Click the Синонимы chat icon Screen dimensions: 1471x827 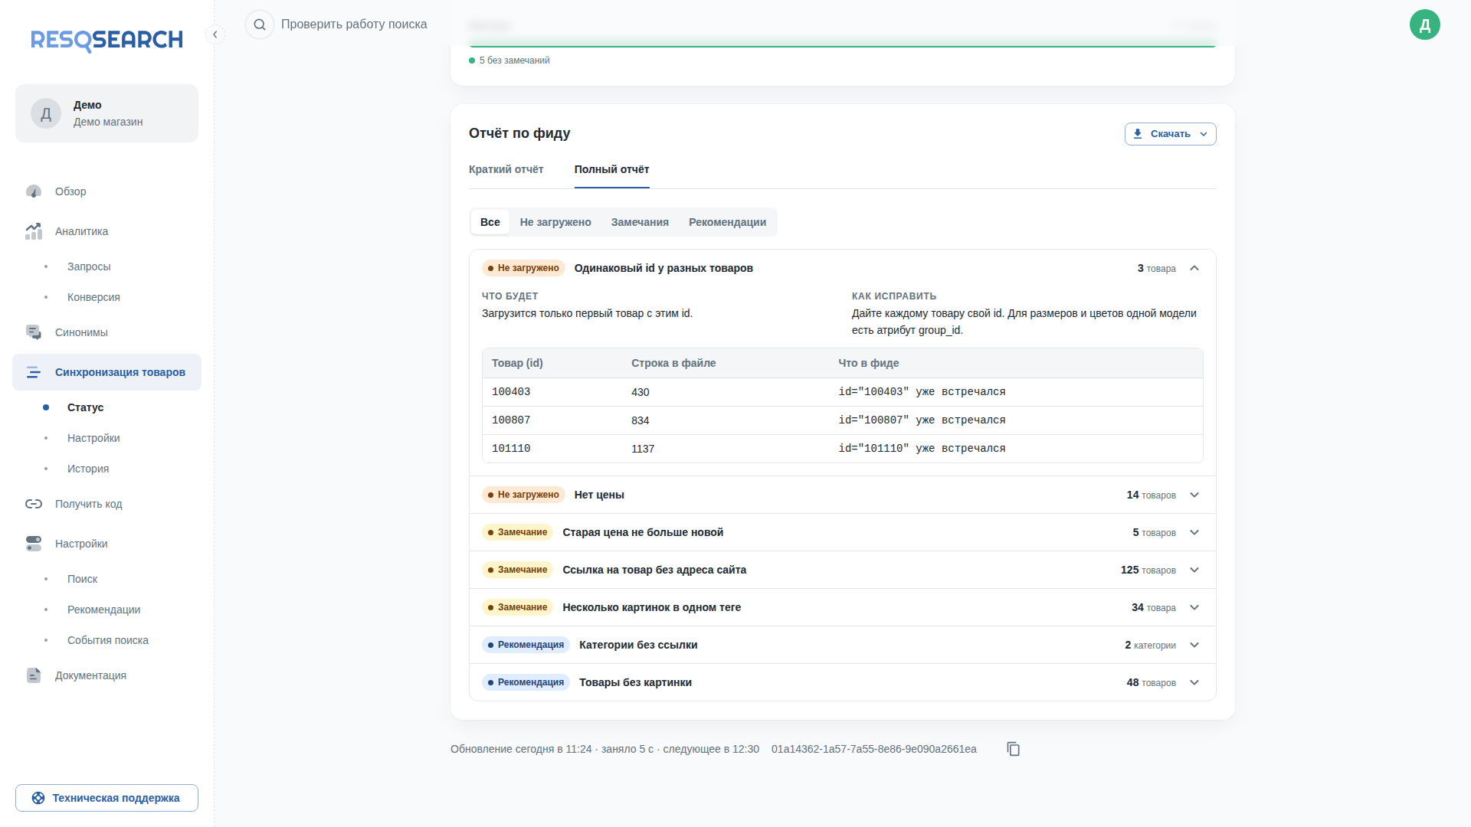[x=34, y=332]
